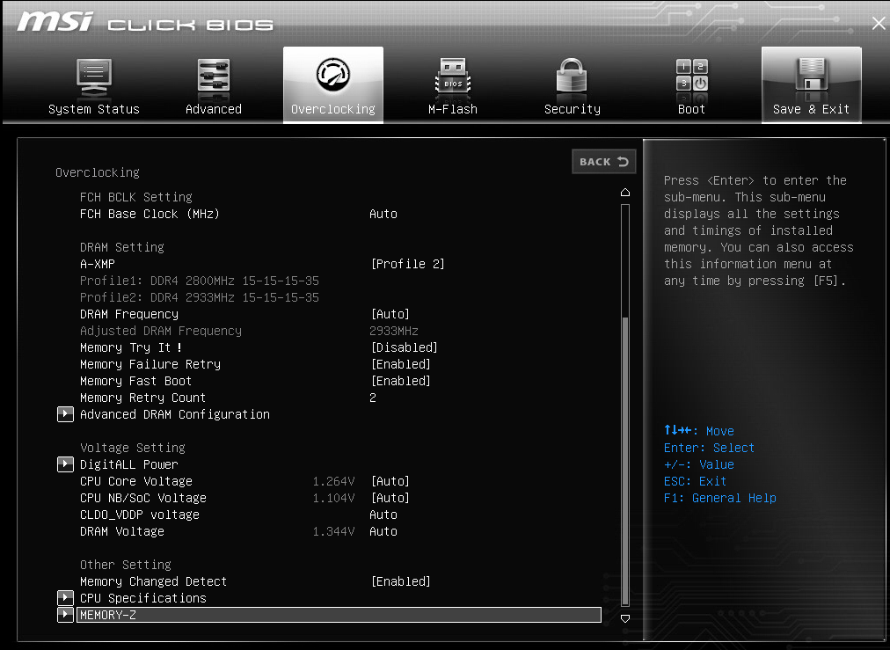Toggle Memory Changed Detect [Enabled]
This screenshot has height=650, width=890.
click(x=401, y=581)
